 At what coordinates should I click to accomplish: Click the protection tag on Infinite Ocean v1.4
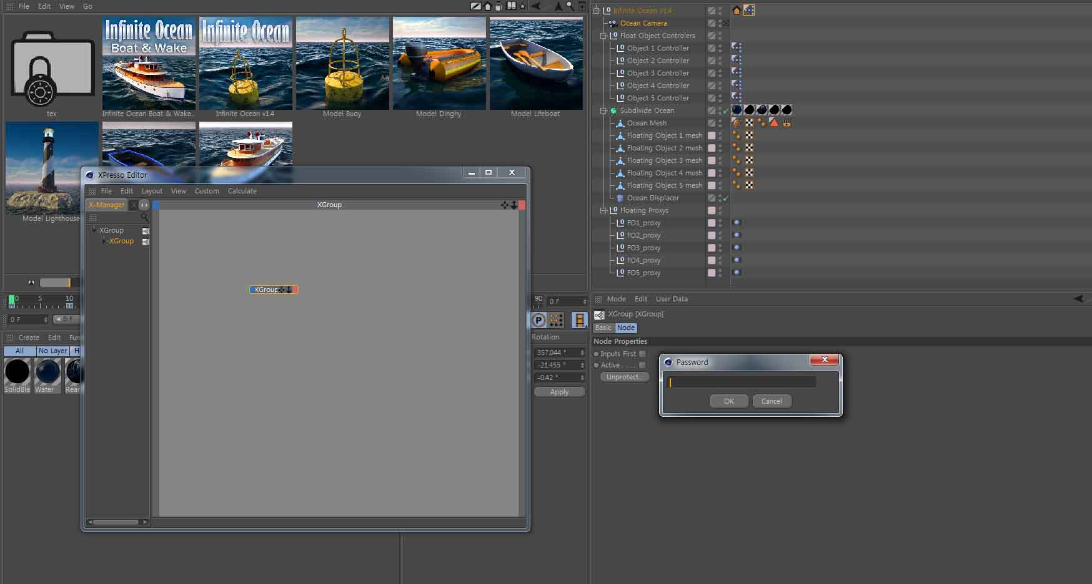[x=737, y=10]
